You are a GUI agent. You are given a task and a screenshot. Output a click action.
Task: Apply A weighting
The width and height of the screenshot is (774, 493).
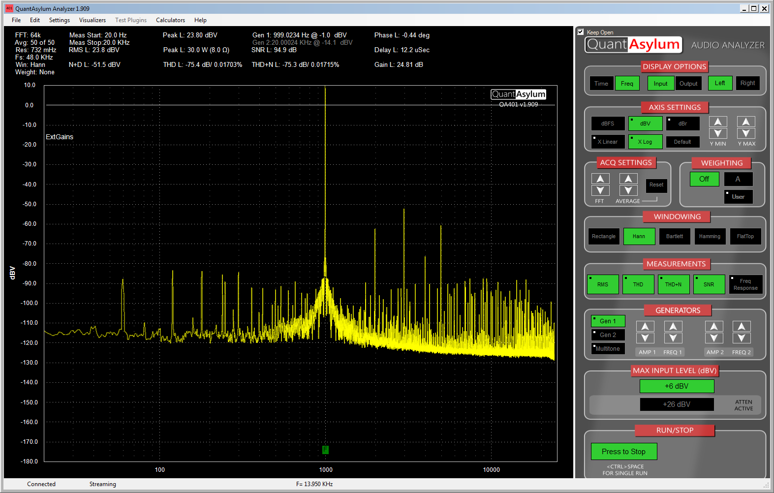click(x=738, y=179)
